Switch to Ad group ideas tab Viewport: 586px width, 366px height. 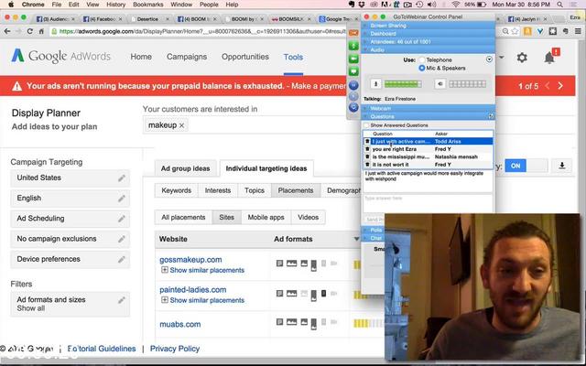[x=185, y=168]
